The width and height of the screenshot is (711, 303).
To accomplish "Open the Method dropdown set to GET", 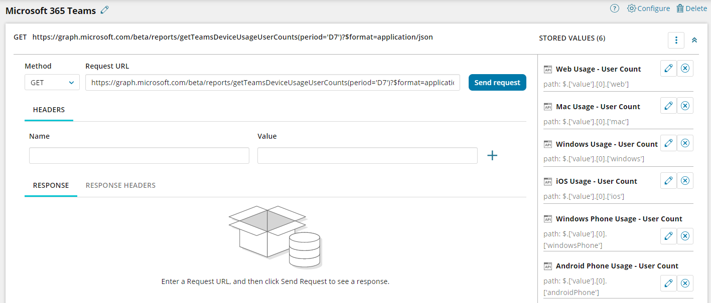I will [52, 83].
